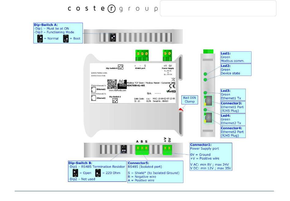Click '0V = Ground' text
Screen dimensions: 290x201
[200, 155]
